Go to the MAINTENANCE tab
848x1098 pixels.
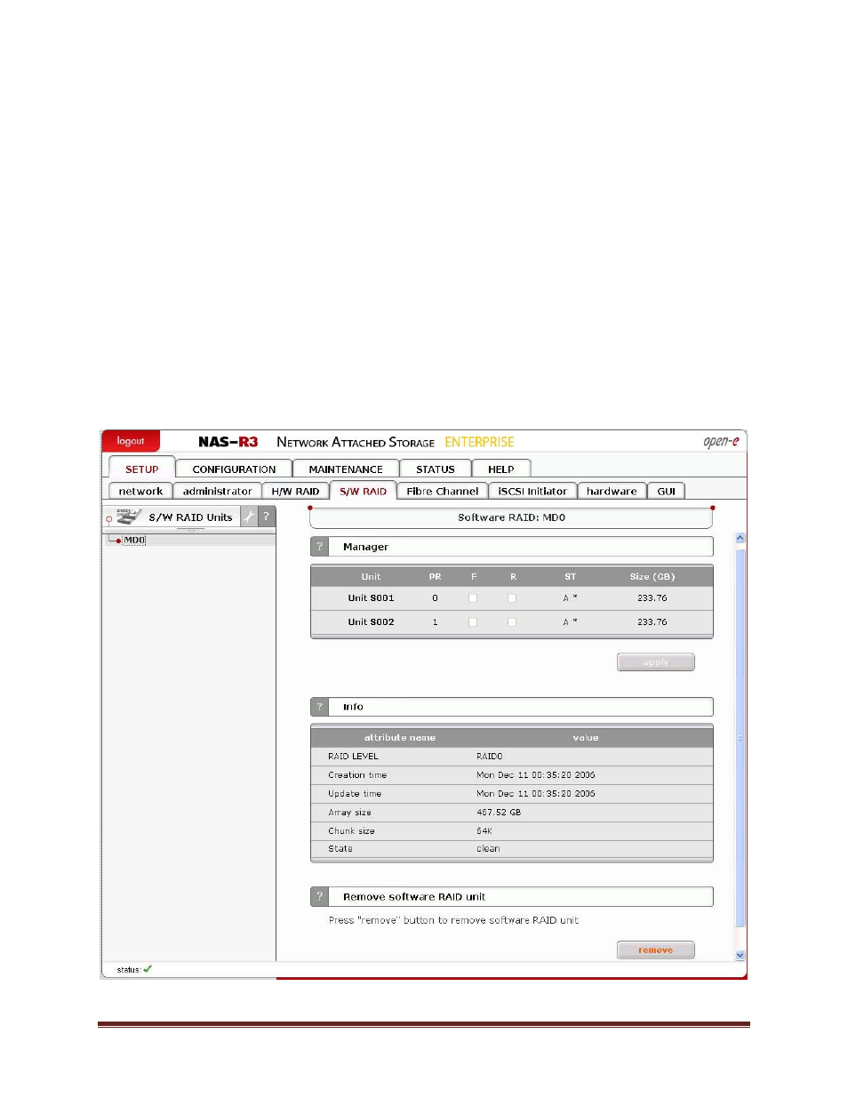click(x=346, y=469)
